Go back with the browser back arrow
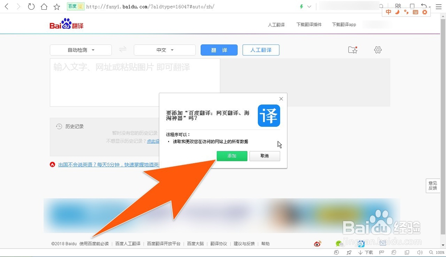446x257 pixels. pyautogui.click(x=7, y=6)
